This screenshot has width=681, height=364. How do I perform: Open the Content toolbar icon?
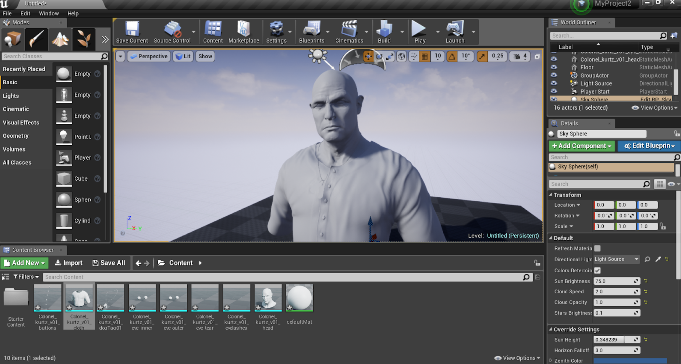coord(213,32)
